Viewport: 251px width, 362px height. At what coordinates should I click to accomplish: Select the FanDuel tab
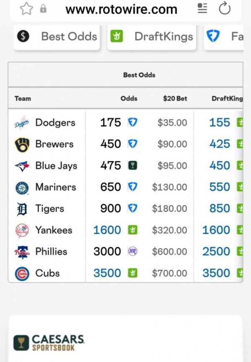click(x=224, y=37)
